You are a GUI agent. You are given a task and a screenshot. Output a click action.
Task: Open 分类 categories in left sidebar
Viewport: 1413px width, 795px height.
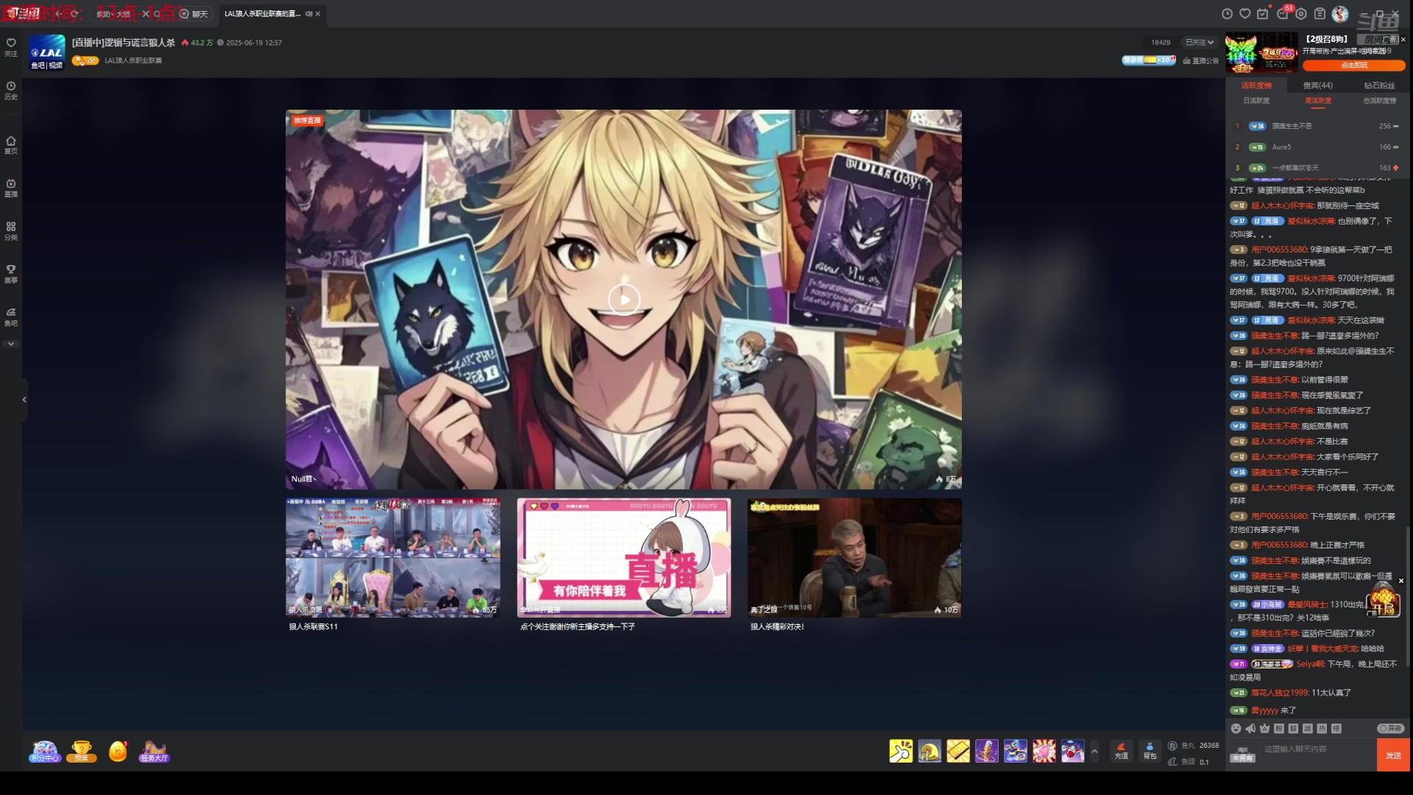[x=10, y=230]
